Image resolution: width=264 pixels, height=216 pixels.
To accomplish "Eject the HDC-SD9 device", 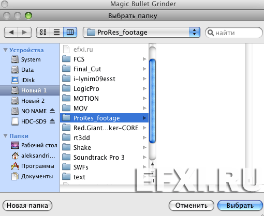I will coord(52,121).
